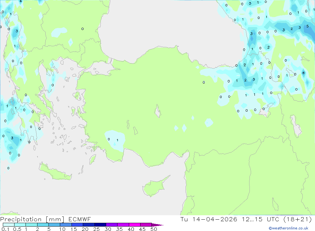
Task: Click the 'ECMWF' model label
Action: click(80, 219)
